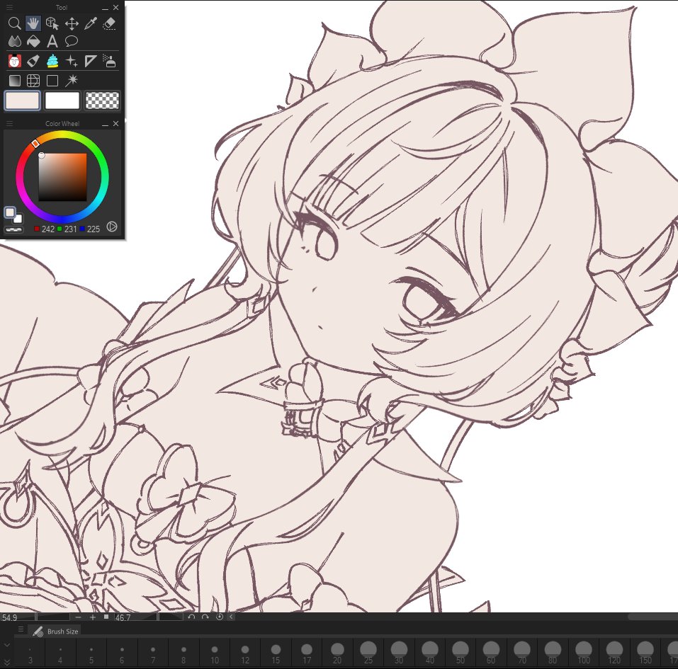Select the Ruler triangle tool
This screenshot has width=678, height=669.
point(91,61)
